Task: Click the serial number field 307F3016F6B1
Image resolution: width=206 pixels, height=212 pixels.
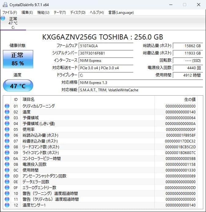Action: (106, 53)
